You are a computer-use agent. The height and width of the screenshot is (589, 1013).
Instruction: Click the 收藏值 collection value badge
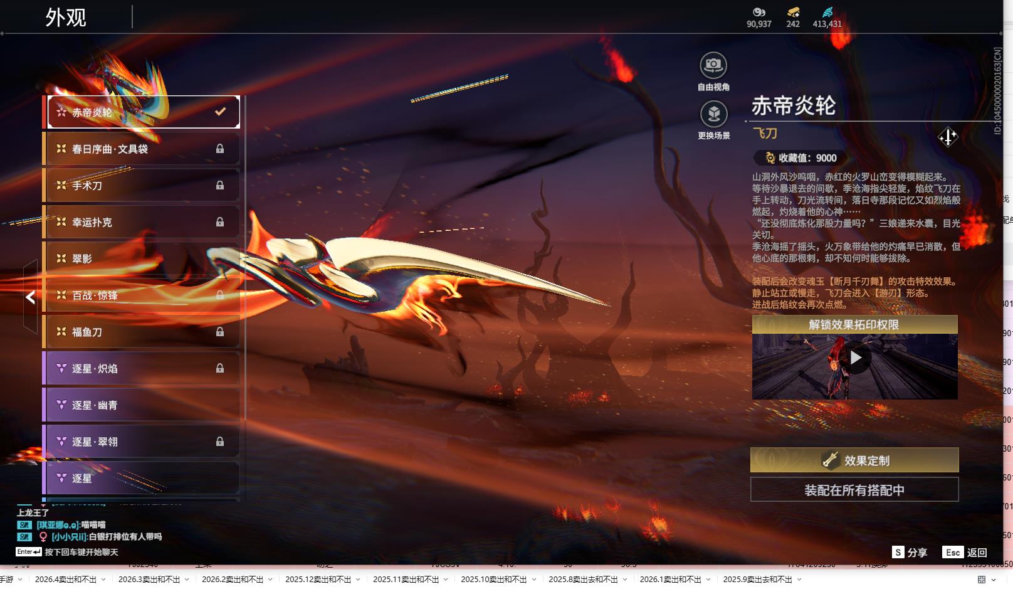[x=800, y=158]
